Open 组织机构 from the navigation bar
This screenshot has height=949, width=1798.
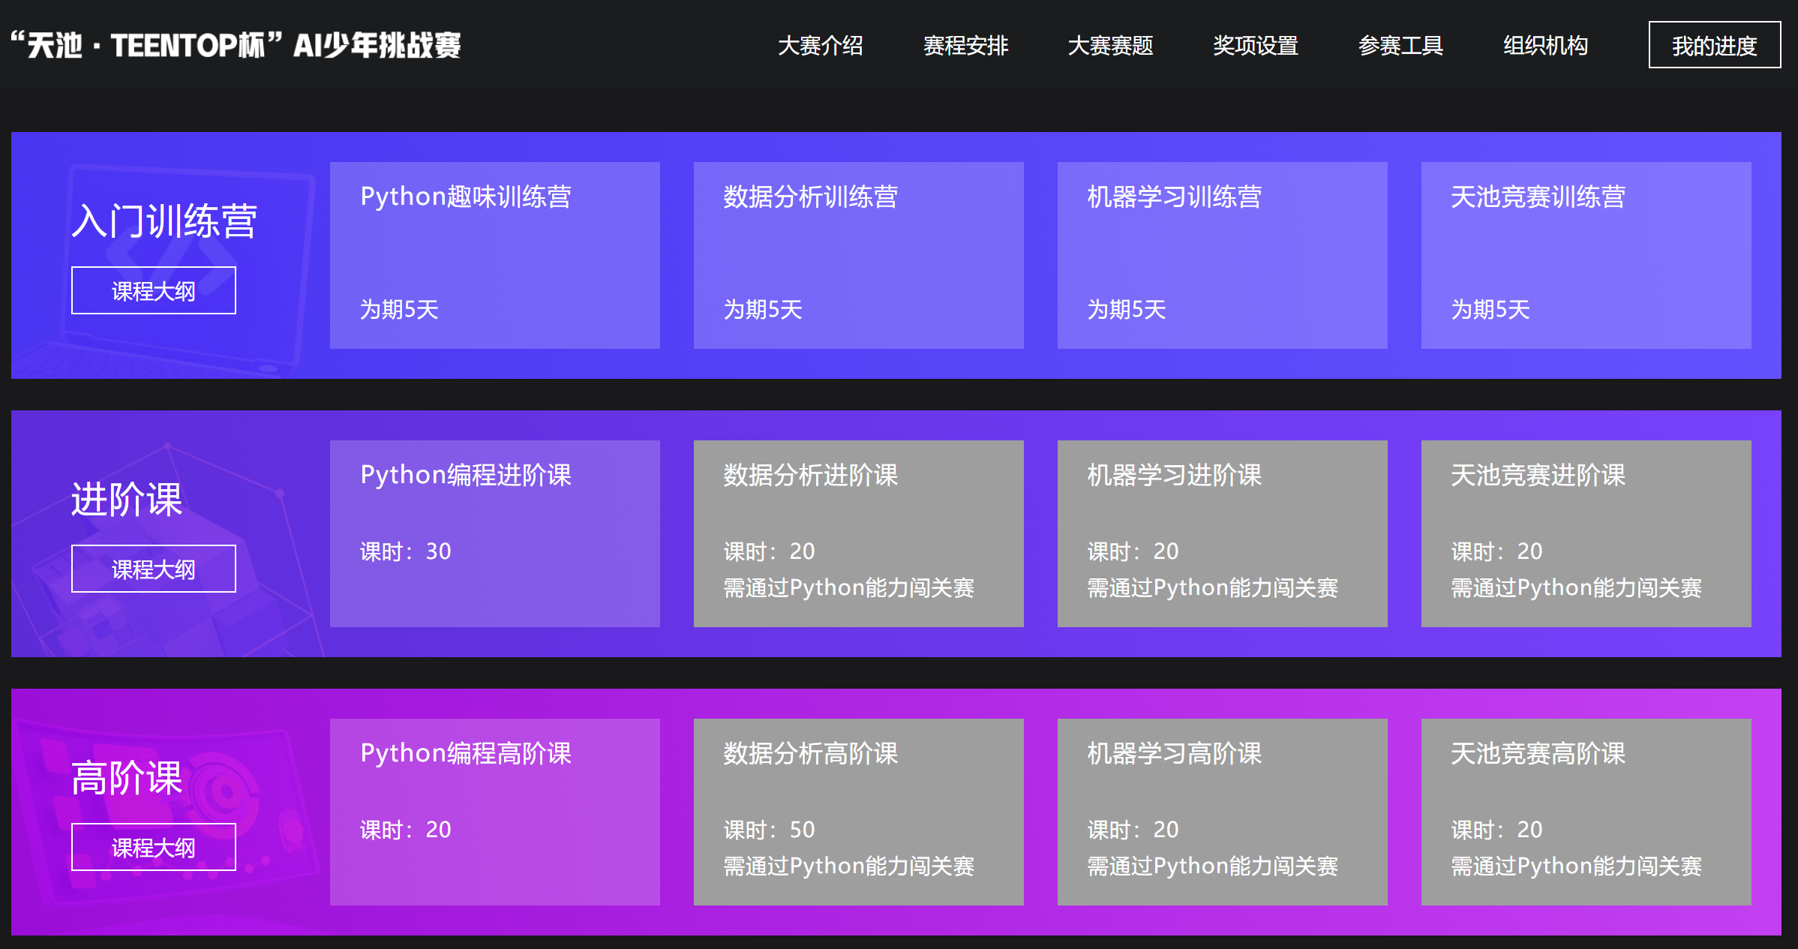pos(1545,46)
